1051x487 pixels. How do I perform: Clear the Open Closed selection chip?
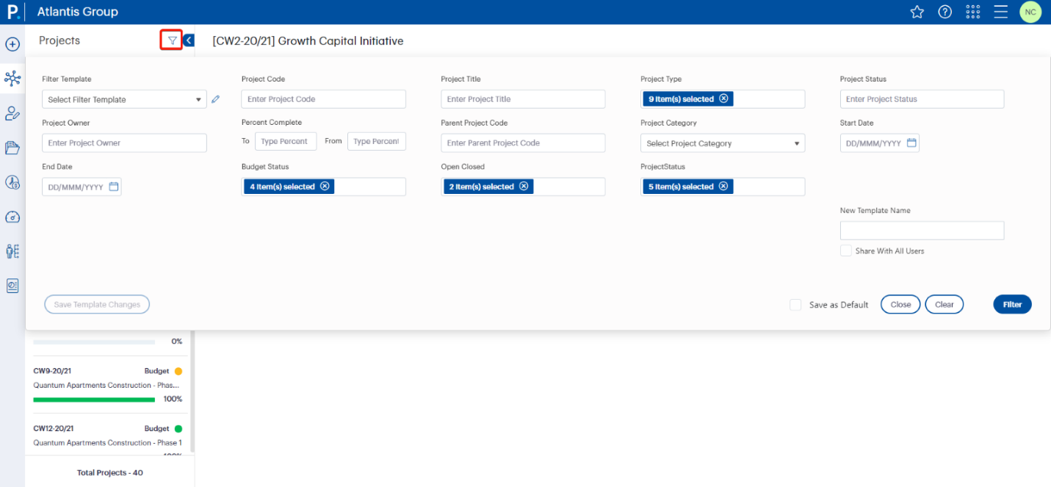(524, 187)
